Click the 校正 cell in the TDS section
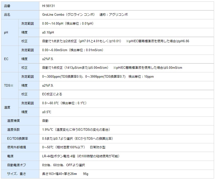Viewport: 215px width, 179px height. pos(29,94)
